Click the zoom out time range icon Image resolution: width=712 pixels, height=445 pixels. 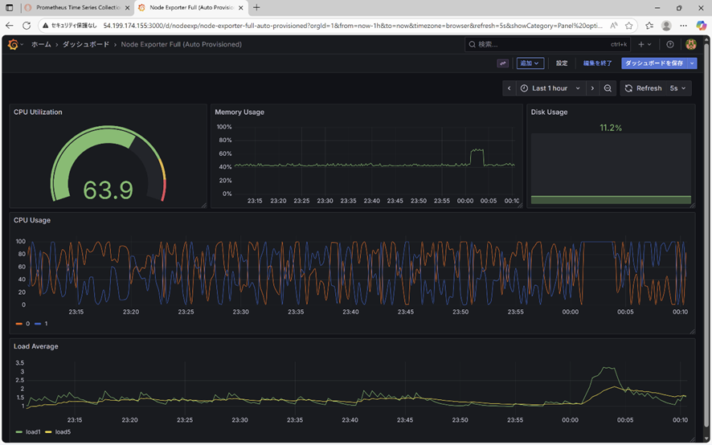[x=608, y=88]
